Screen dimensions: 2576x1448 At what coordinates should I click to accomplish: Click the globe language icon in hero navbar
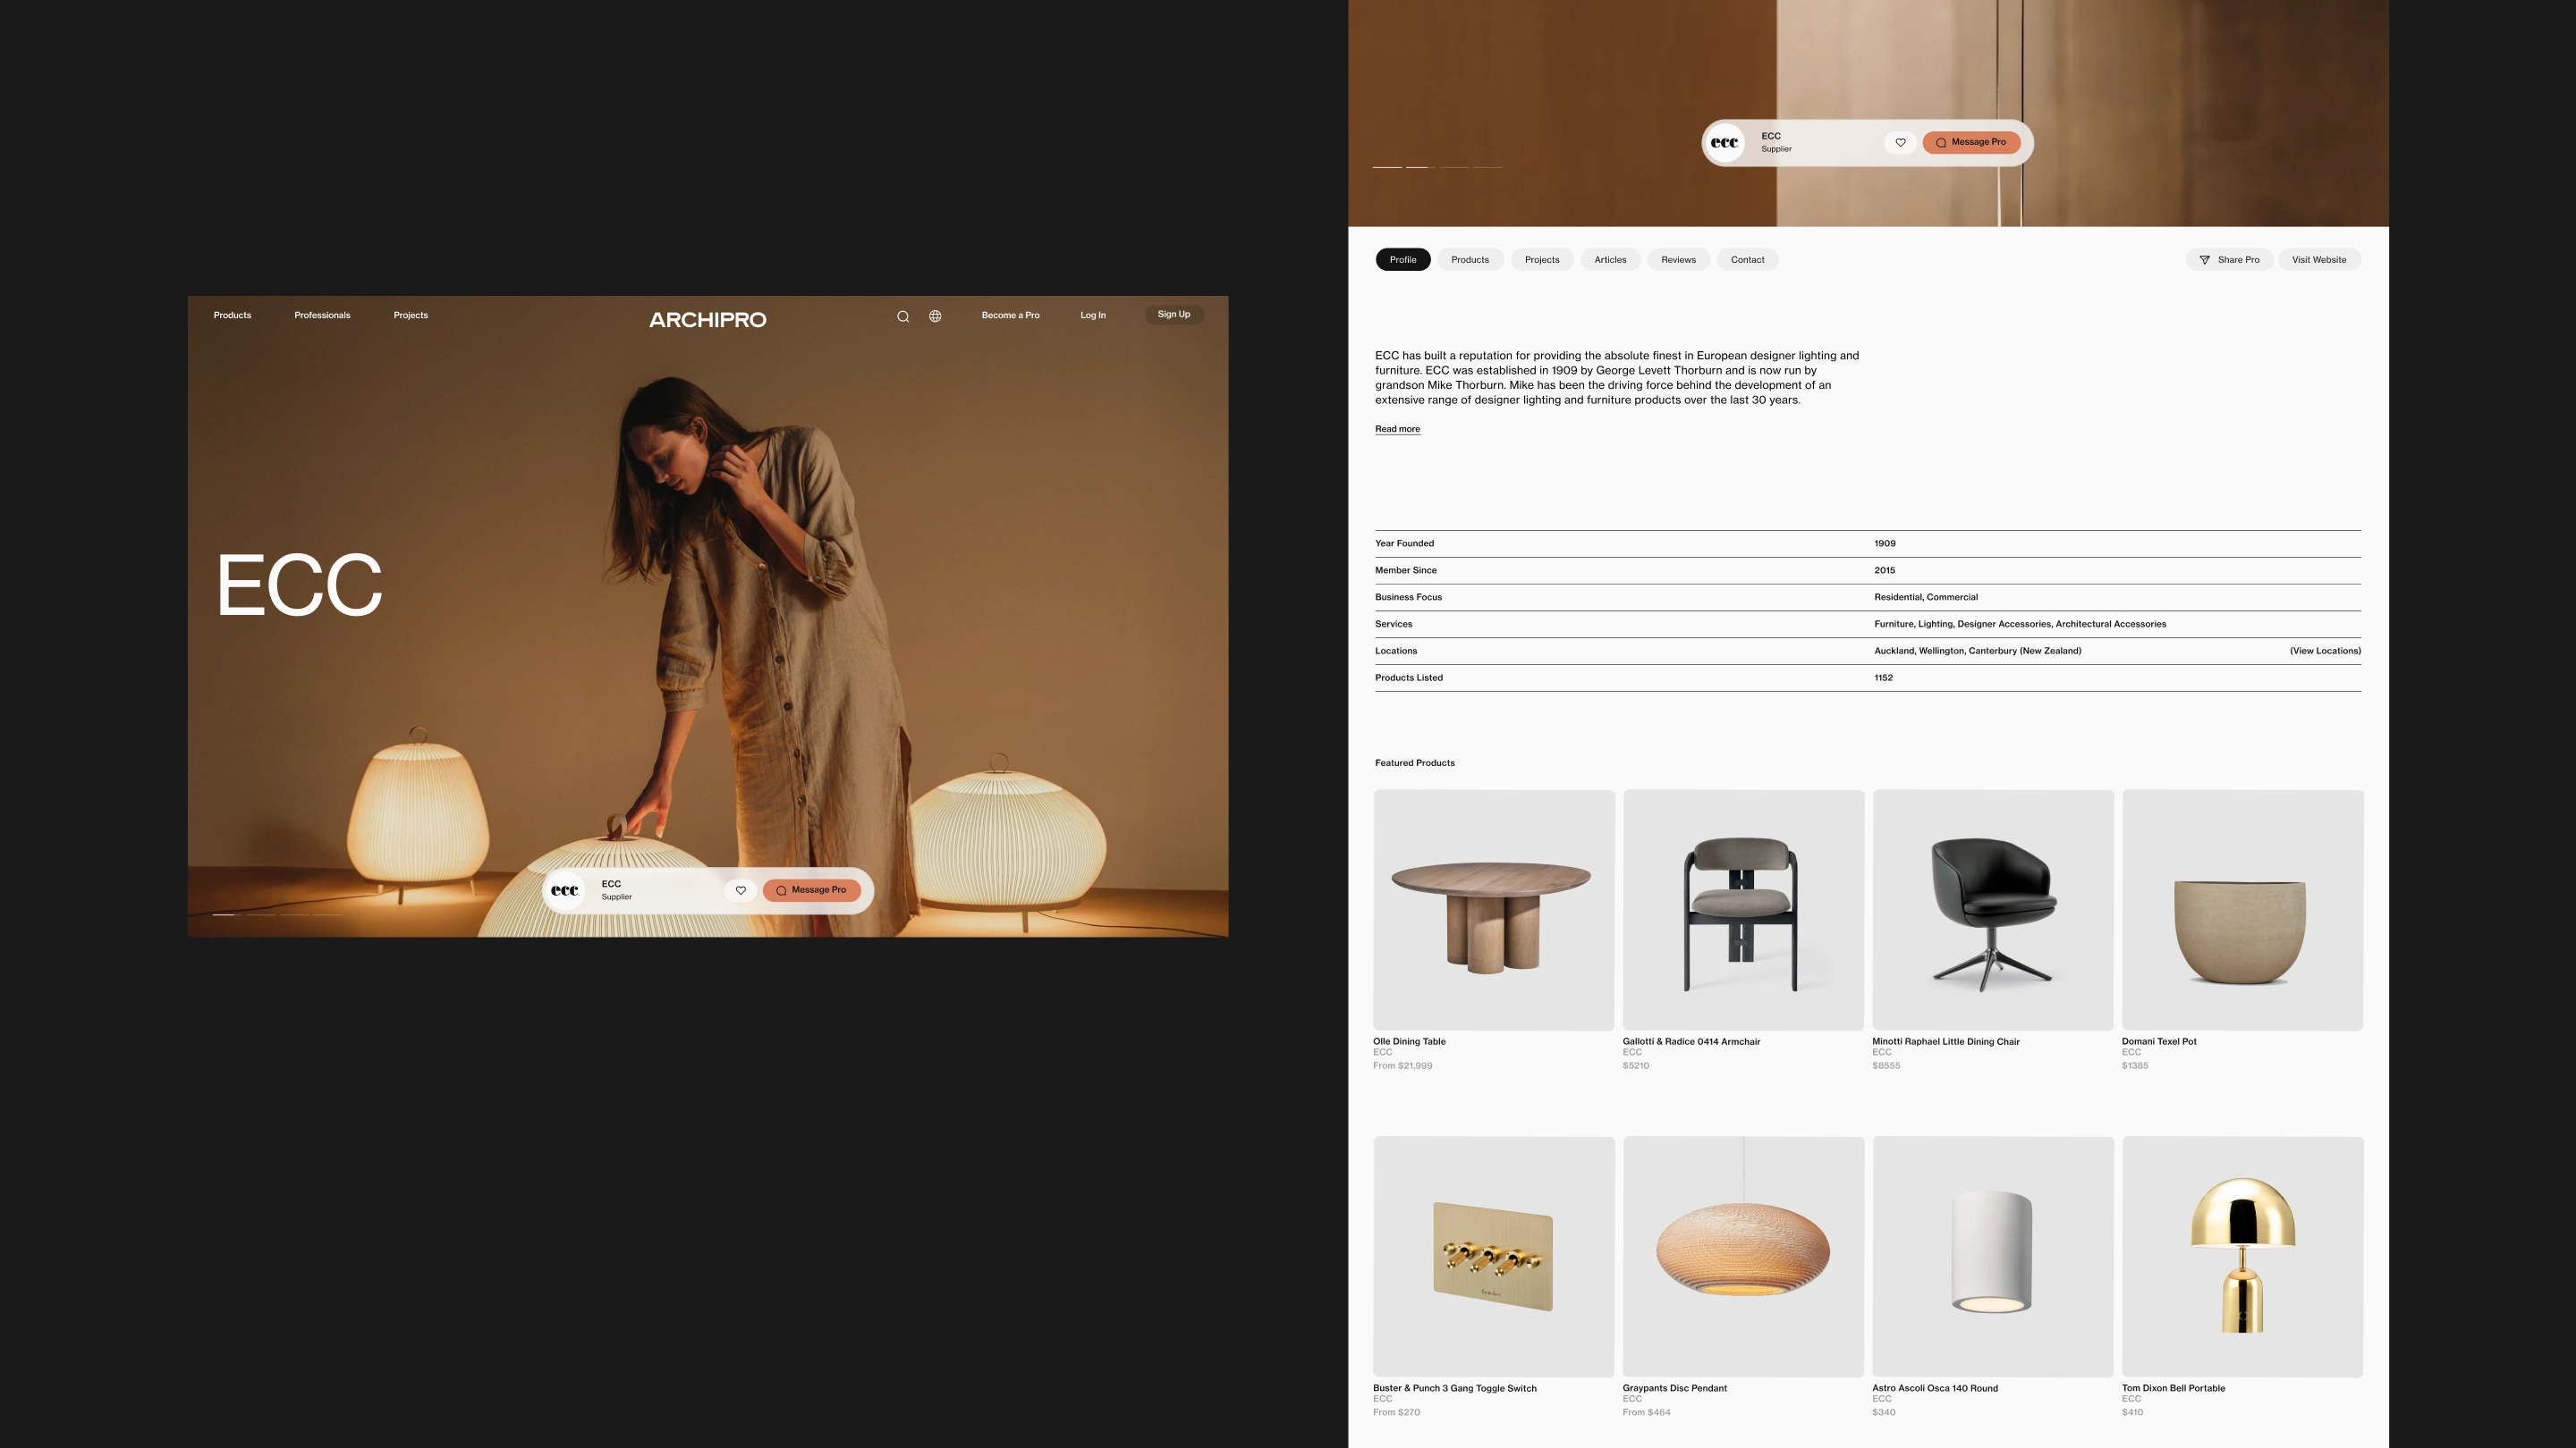click(x=935, y=316)
